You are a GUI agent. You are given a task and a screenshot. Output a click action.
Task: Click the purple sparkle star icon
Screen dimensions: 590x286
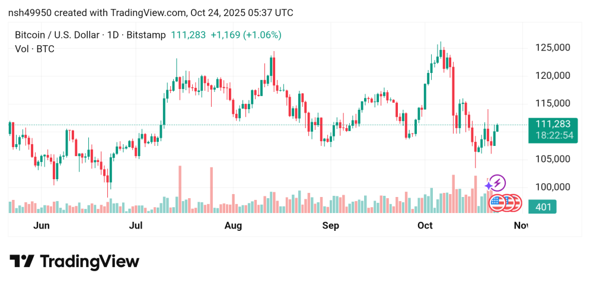pos(489,186)
